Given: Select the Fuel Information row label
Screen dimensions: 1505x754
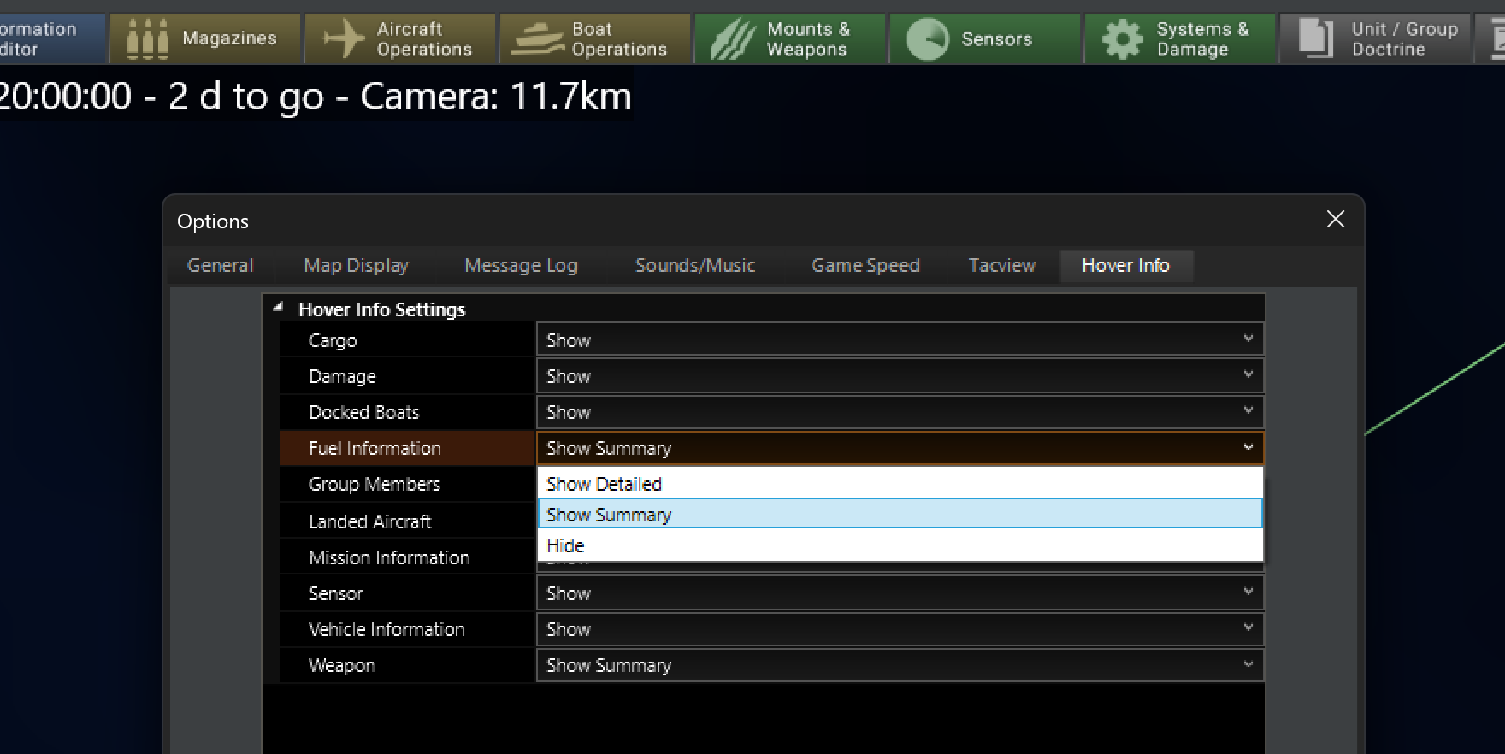Looking at the screenshot, I should point(375,448).
